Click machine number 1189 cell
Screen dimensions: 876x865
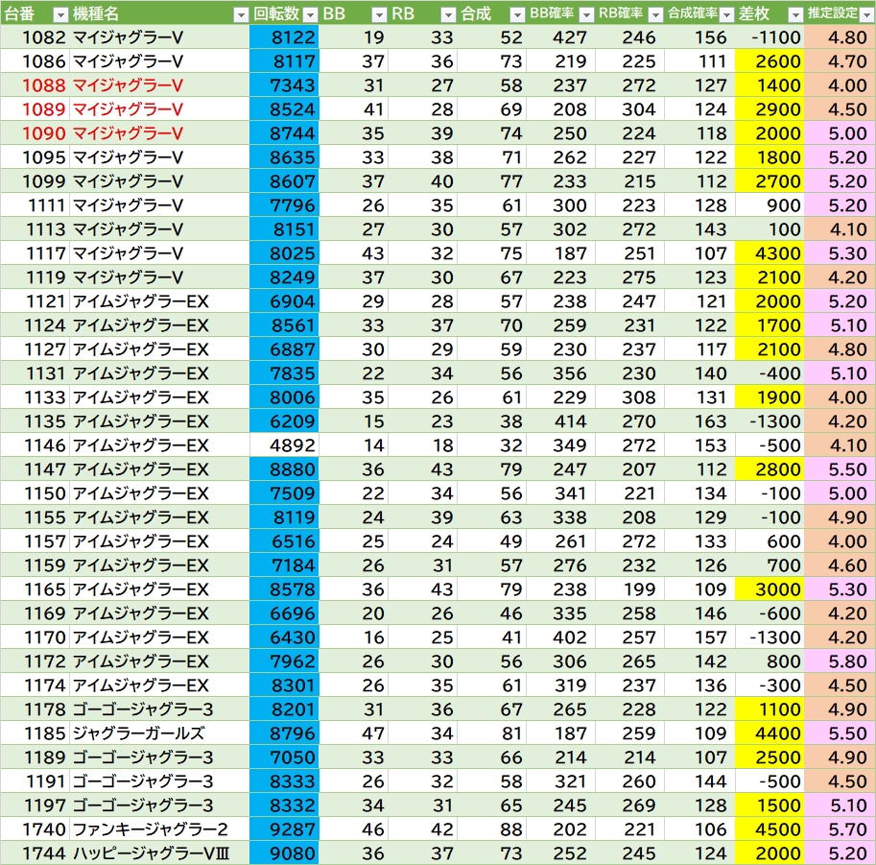(36, 757)
